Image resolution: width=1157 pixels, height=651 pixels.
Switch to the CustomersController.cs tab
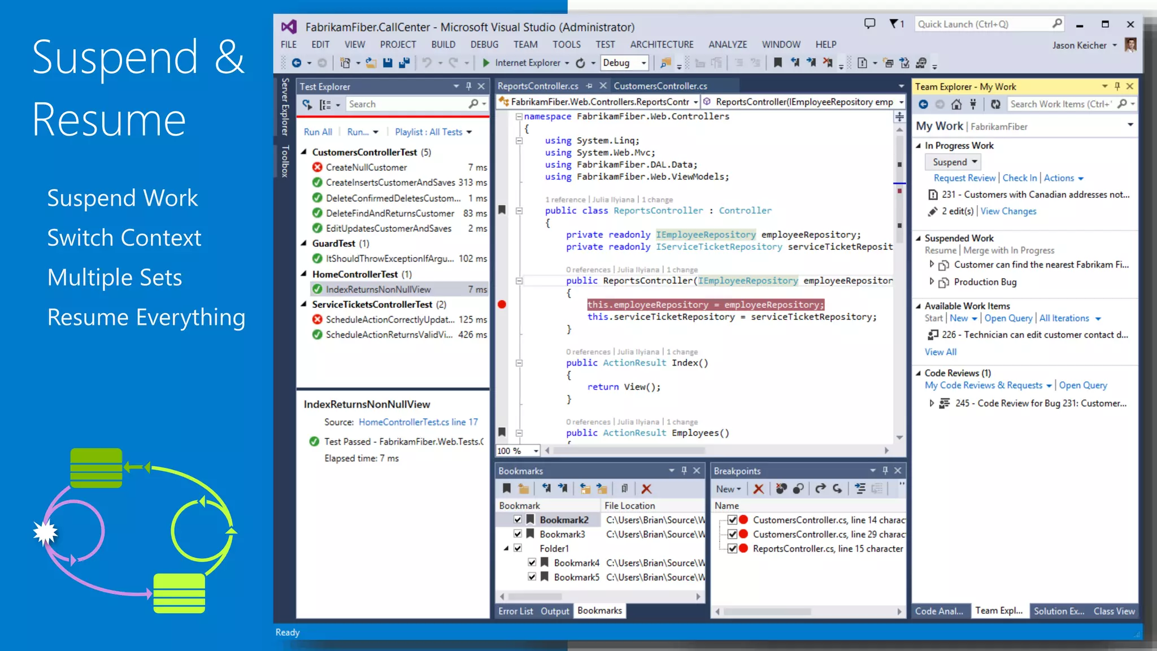660,86
